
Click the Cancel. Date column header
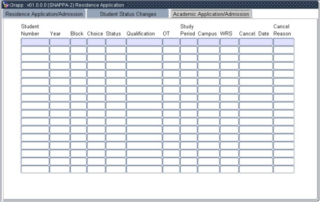(x=254, y=34)
